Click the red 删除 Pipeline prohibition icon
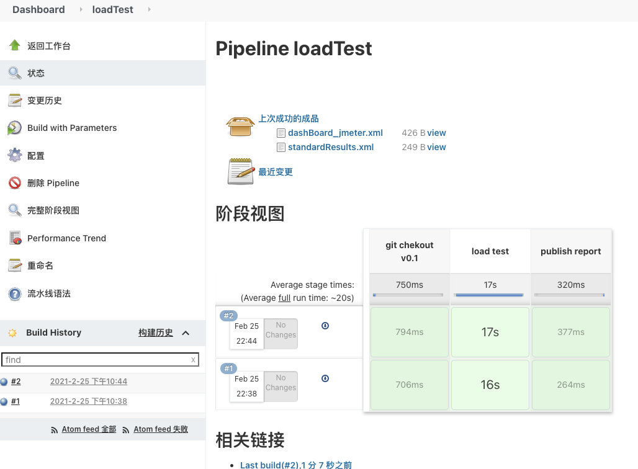Image resolution: width=638 pixels, height=469 pixels. [15, 183]
